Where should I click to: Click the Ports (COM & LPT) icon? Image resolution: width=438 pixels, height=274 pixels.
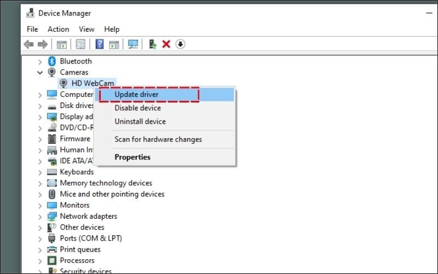(52, 238)
